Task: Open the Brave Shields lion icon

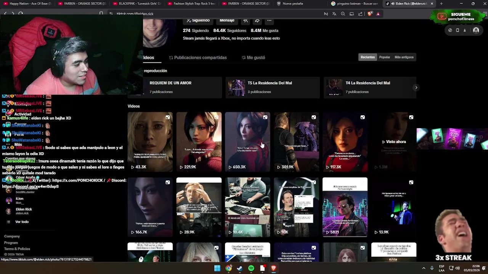Action: pos(369,14)
